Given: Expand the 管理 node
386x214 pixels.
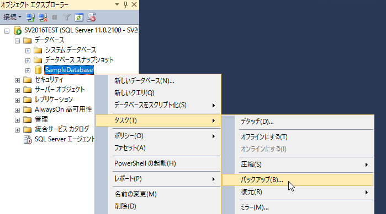Looking at the screenshot, I should click(17, 120).
